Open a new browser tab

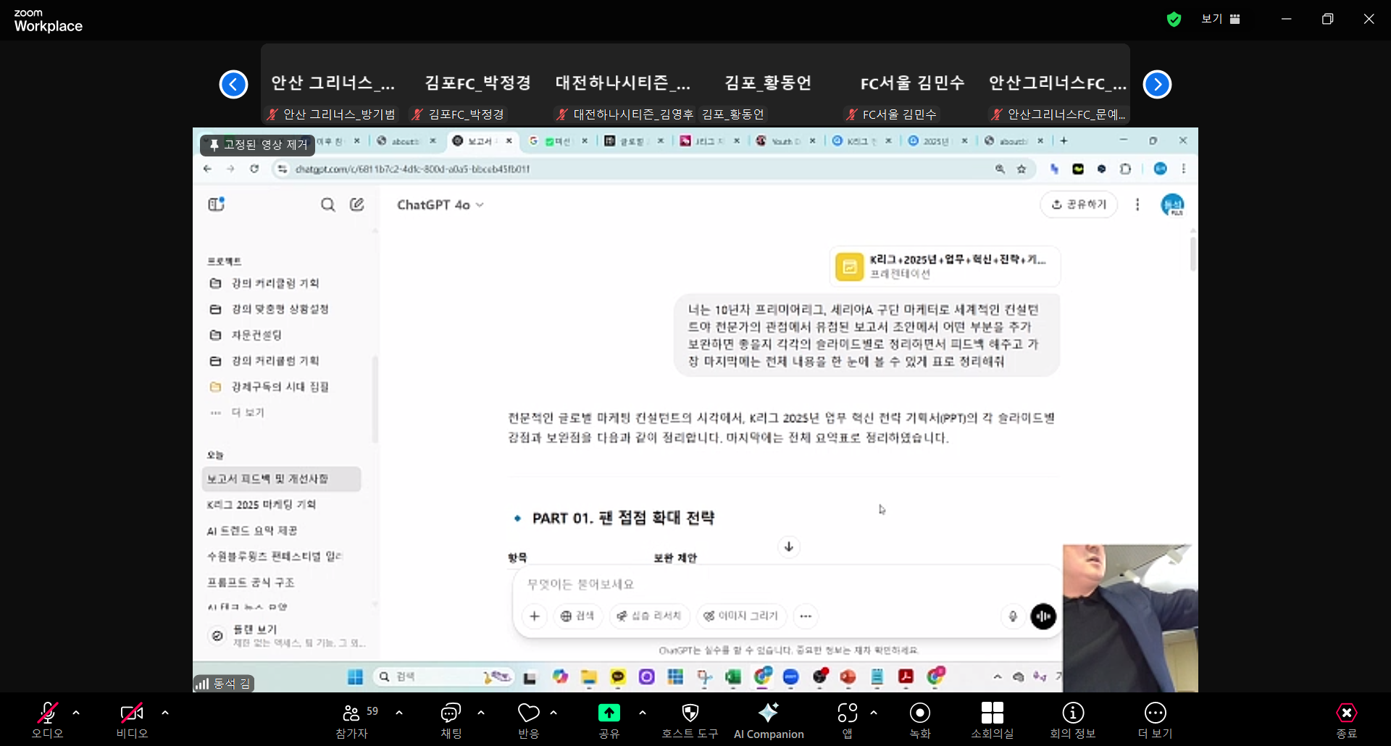click(x=1064, y=141)
